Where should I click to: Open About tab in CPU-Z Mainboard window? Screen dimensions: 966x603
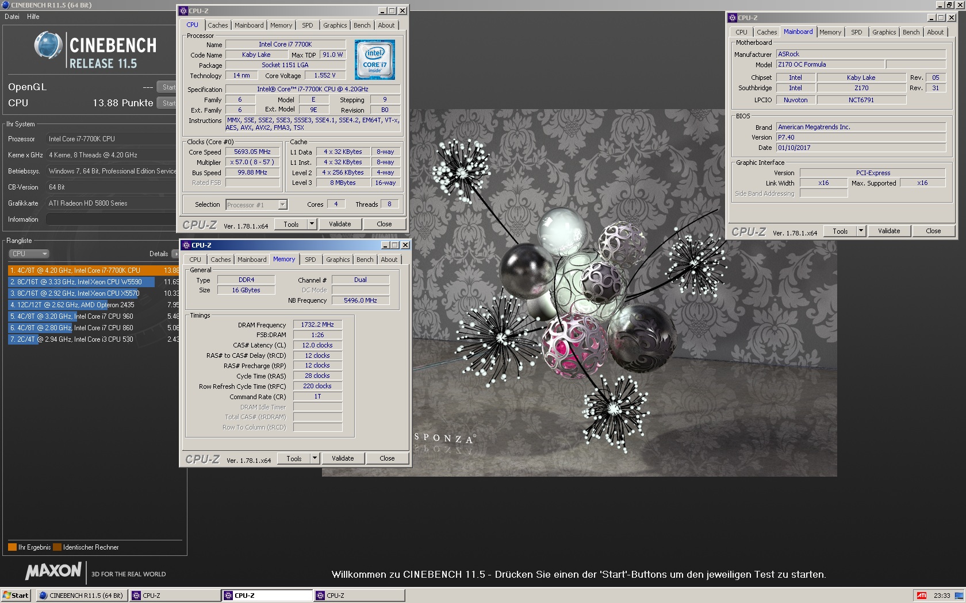936,32
